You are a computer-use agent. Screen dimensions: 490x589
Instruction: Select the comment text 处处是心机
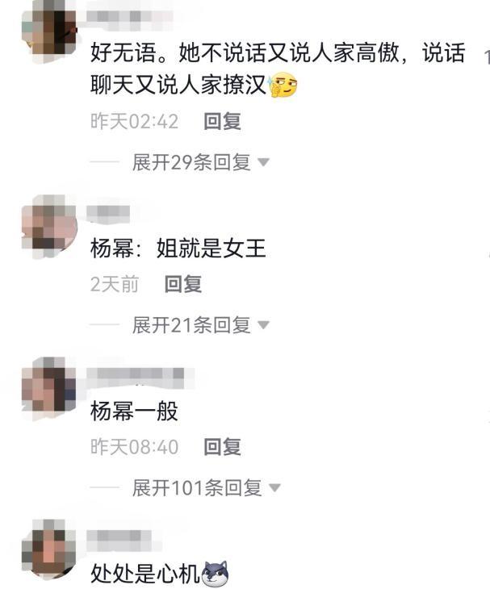(145, 574)
